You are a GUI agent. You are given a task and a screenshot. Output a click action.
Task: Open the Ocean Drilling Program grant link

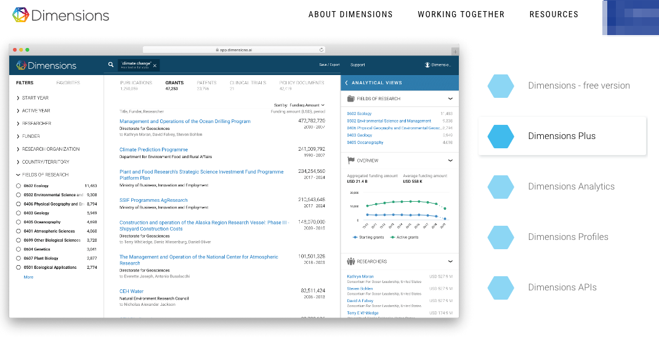[x=185, y=121]
